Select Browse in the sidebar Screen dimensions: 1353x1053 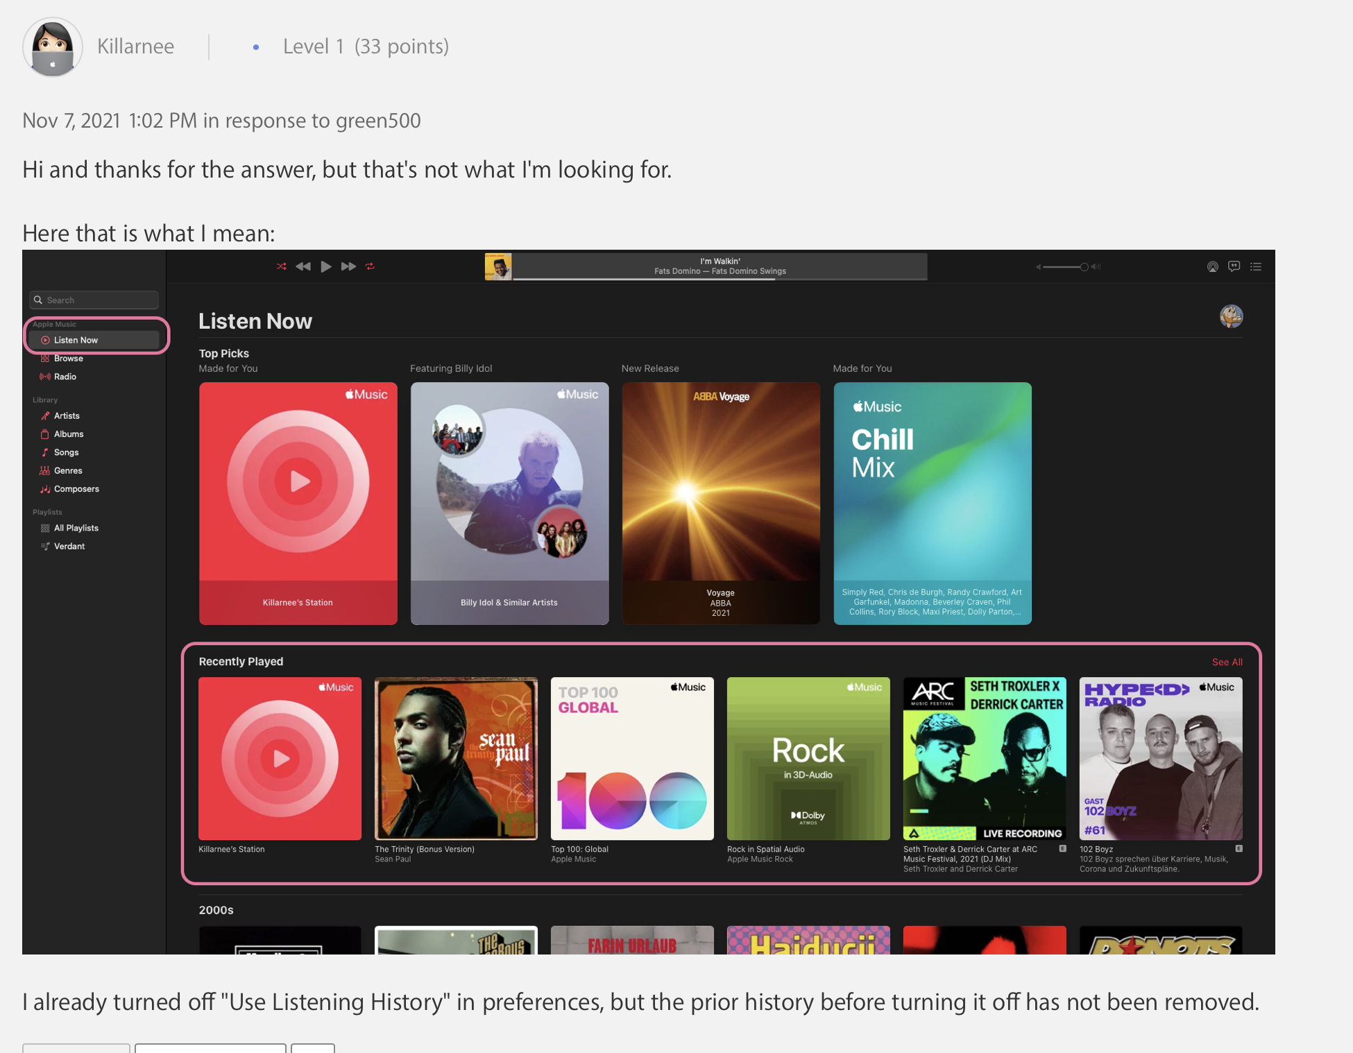click(69, 359)
